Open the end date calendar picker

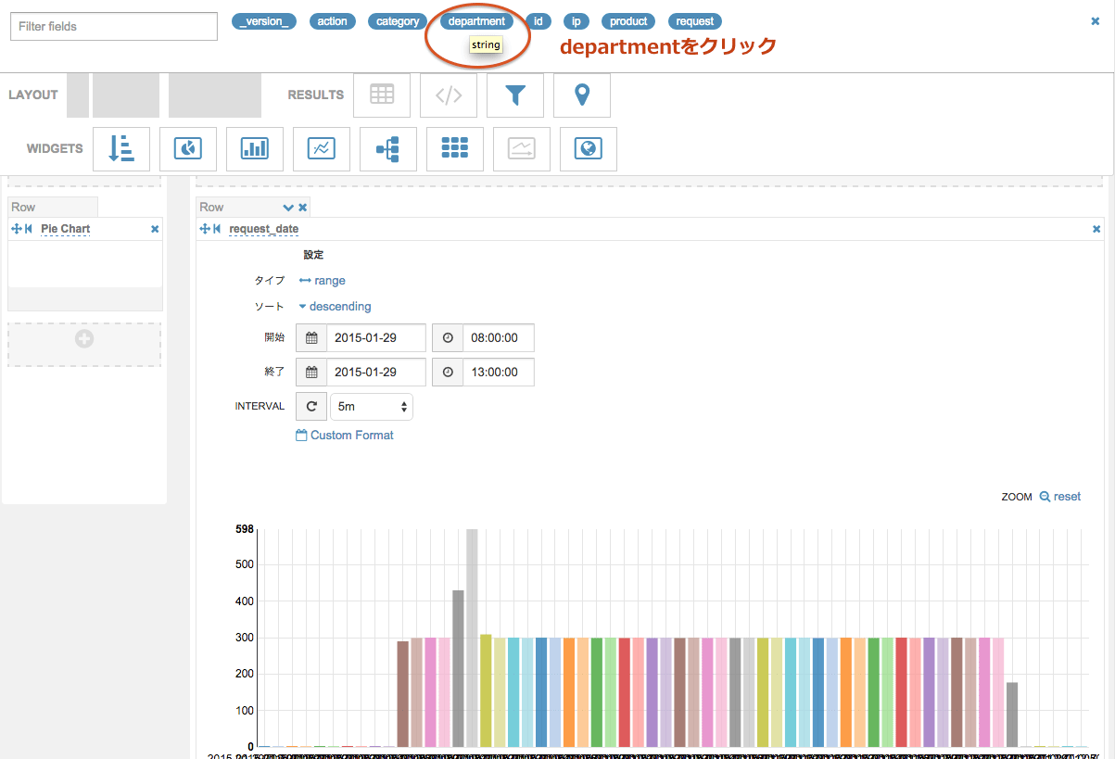click(311, 373)
